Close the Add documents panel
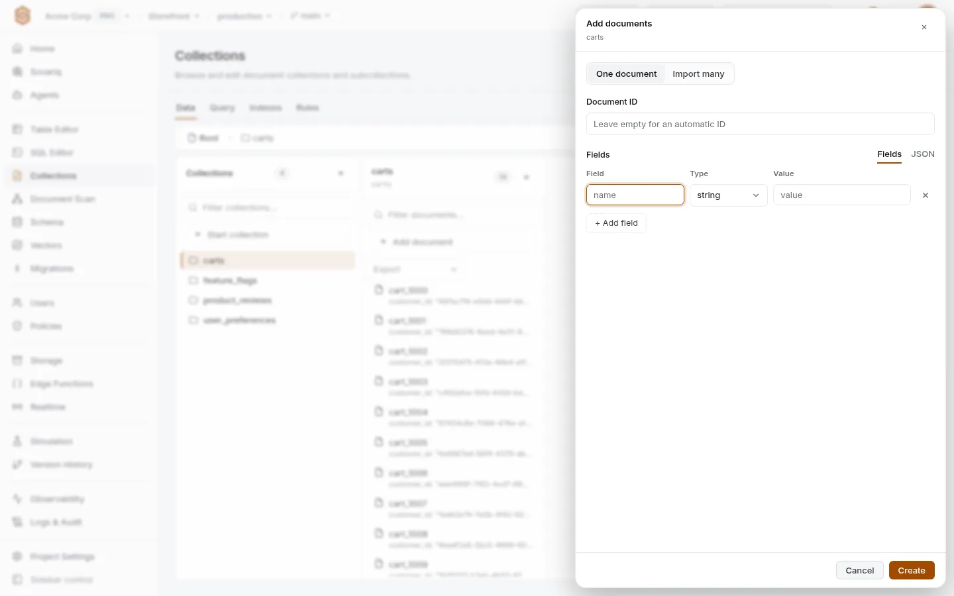Image resolution: width=954 pixels, height=596 pixels. [x=924, y=27]
